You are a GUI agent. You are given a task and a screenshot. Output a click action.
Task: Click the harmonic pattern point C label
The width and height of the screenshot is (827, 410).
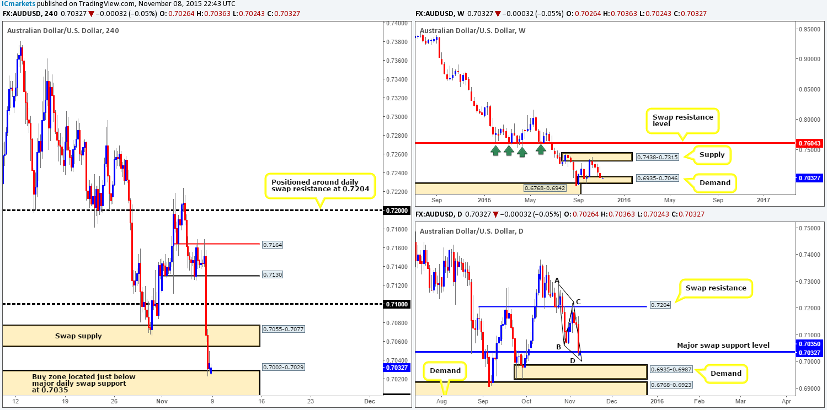click(x=578, y=301)
